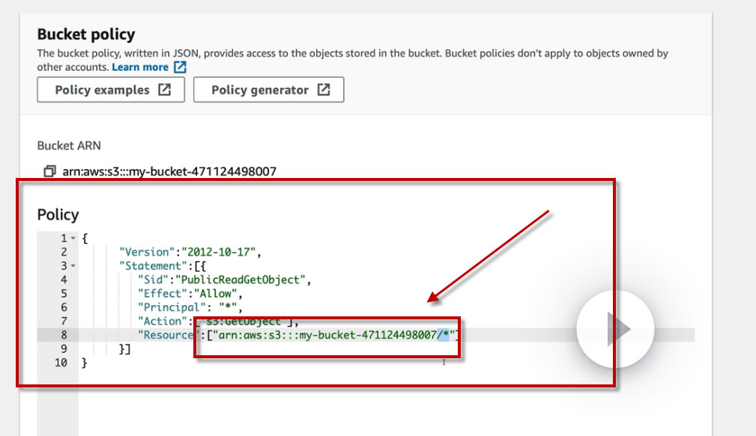Follow the Learn more link

[140, 67]
